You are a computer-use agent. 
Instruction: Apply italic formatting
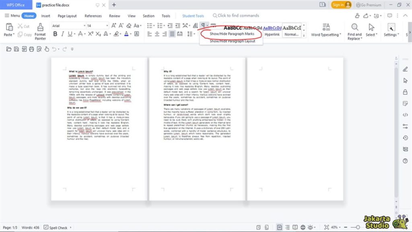[x=62, y=34]
